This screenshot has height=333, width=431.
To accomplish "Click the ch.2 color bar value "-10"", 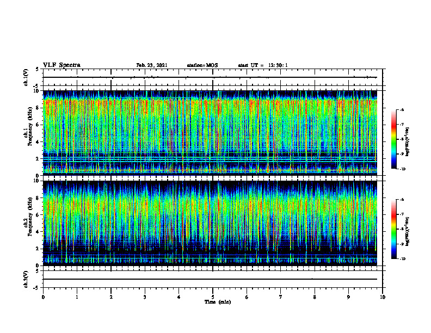I will coord(402,259).
